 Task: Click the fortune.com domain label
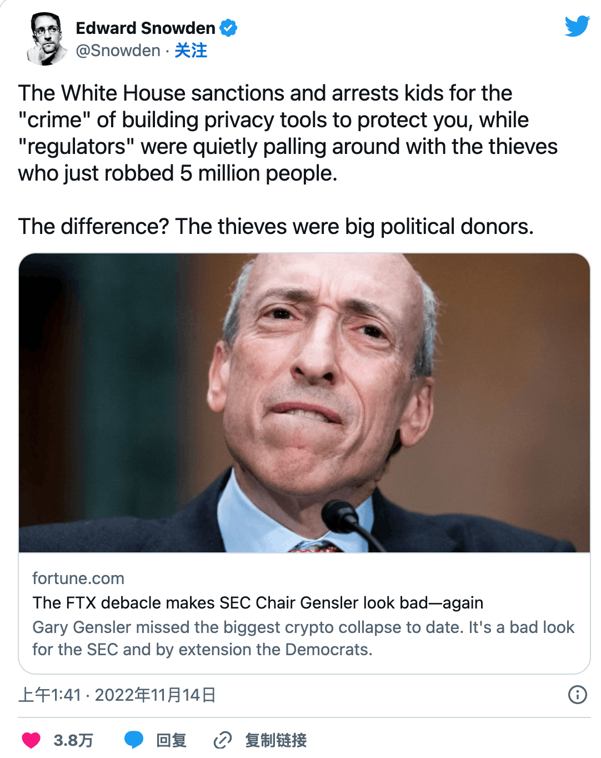[78, 578]
